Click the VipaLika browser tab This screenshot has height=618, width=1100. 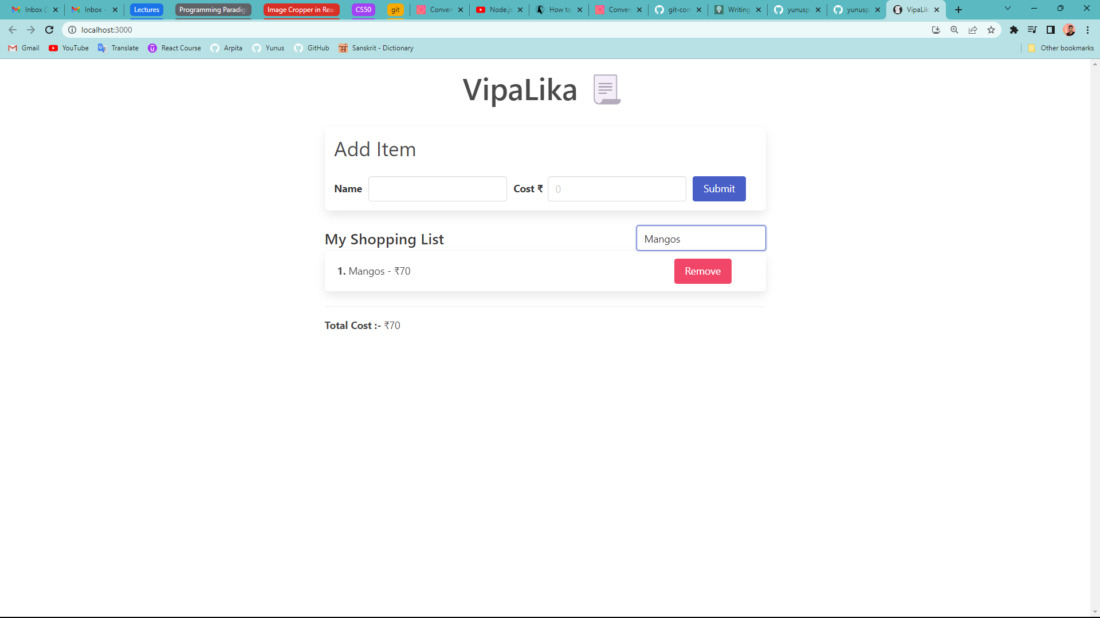tap(915, 10)
